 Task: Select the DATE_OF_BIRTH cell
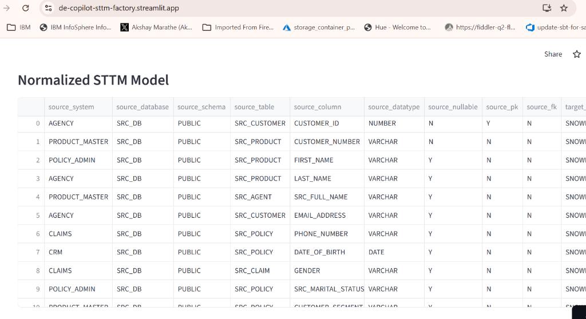pyautogui.click(x=327, y=252)
